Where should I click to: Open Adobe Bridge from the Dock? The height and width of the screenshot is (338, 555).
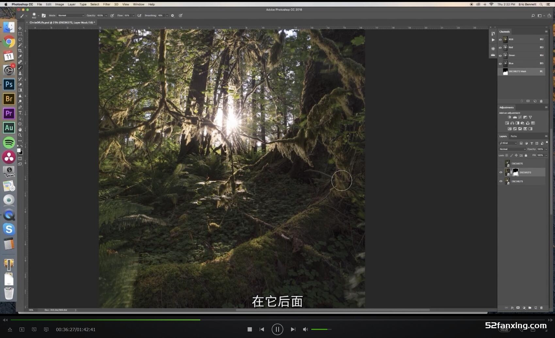[9, 99]
